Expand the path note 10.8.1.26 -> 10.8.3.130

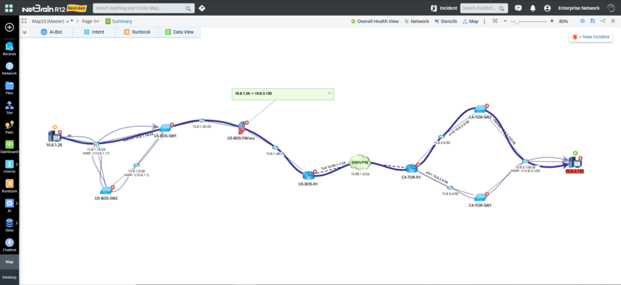[329, 93]
